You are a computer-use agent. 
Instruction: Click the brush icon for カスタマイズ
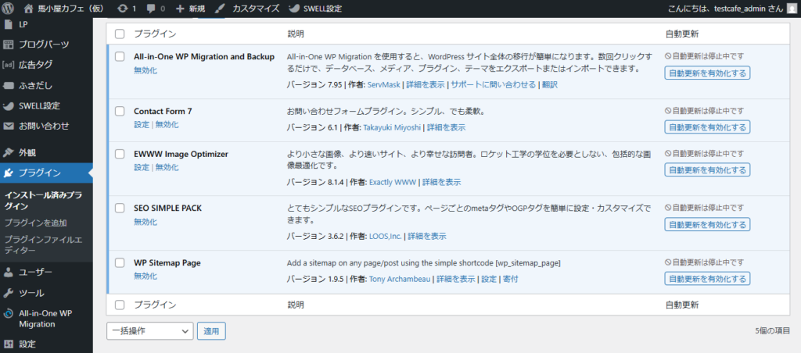click(219, 9)
